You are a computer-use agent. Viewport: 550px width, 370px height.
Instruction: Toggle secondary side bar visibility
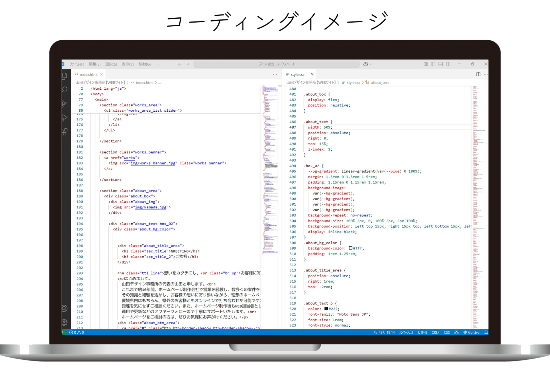click(448, 64)
